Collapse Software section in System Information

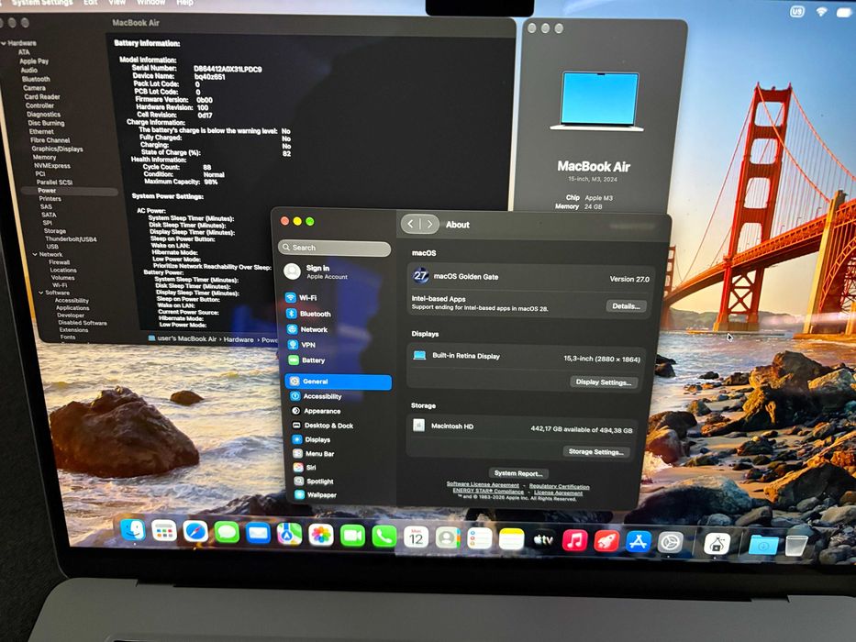[41, 293]
